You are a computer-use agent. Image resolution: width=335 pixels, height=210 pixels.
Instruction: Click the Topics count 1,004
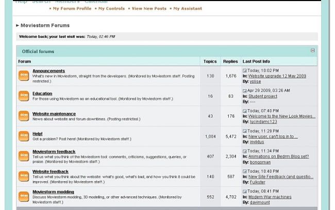pyautogui.click(x=210, y=136)
